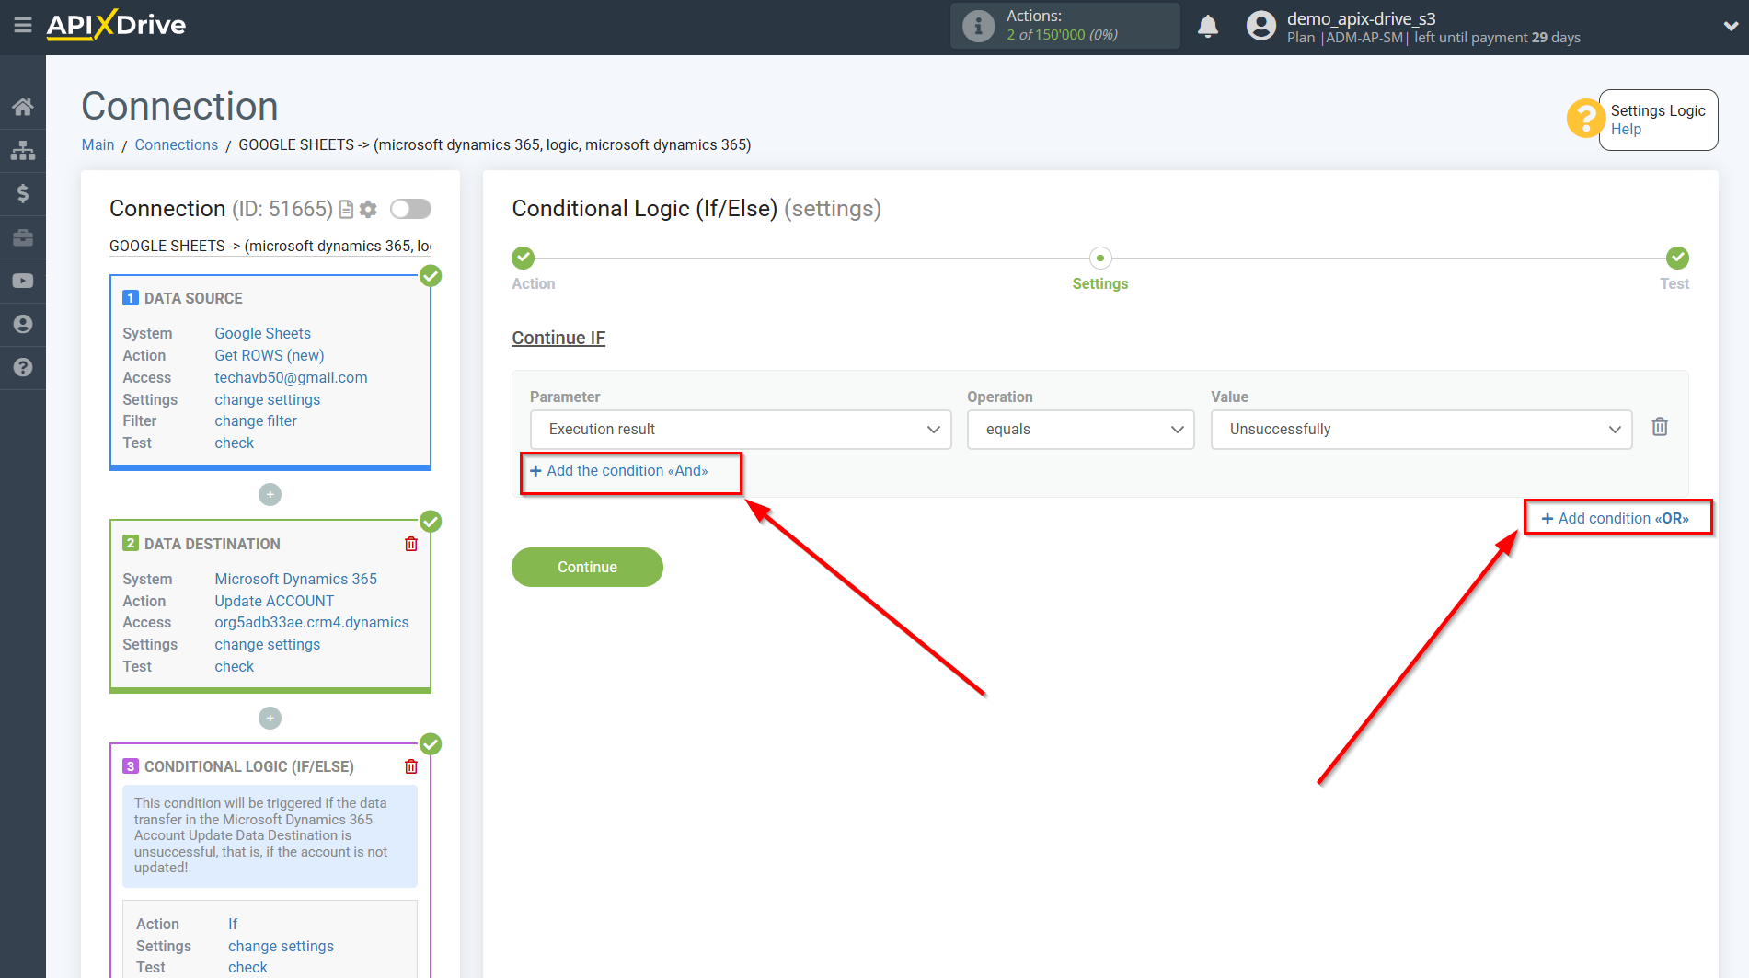This screenshot has width=1749, height=978.
Task: Open change filter link
Action: pos(256,420)
